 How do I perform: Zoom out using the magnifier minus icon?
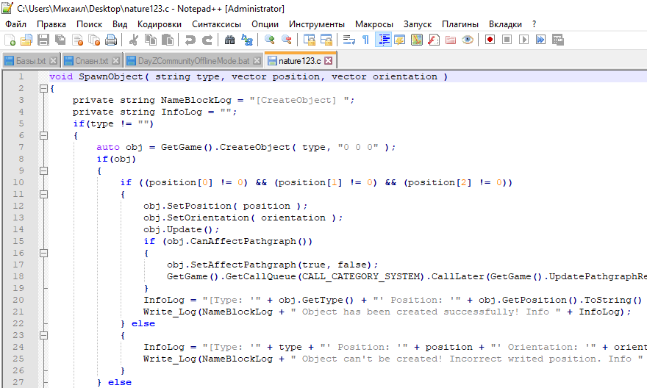click(286, 40)
